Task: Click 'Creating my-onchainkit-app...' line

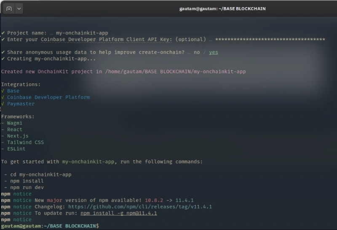Action: [48, 59]
